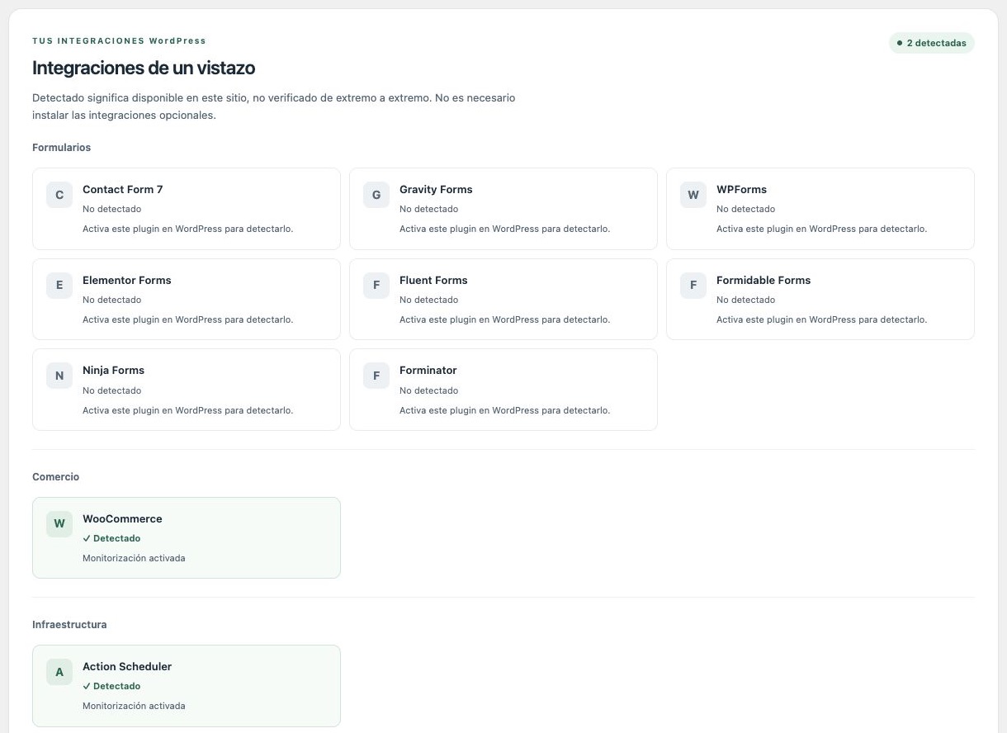Image resolution: width=1007 pixels, height=733 pixels.
Task: Click the Formularios section heading
Action: [61, 148]
